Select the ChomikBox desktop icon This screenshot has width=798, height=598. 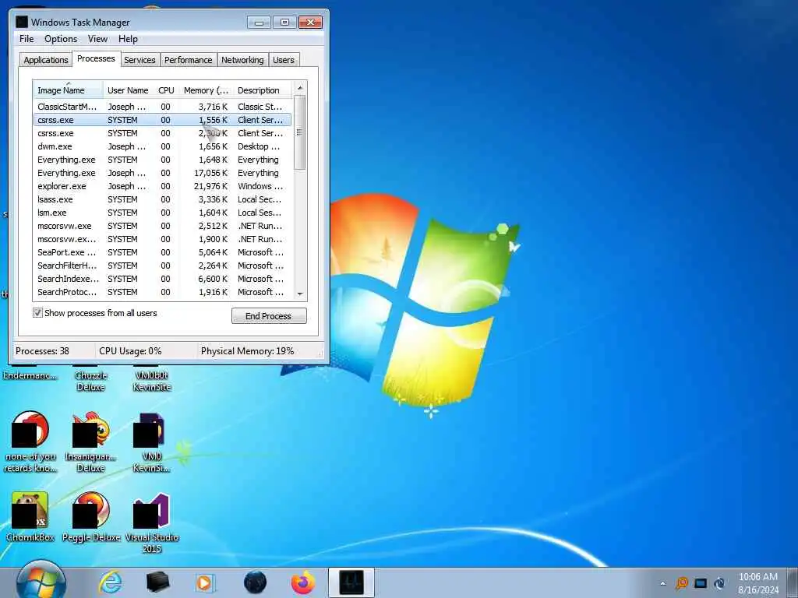tap(30, 517)
